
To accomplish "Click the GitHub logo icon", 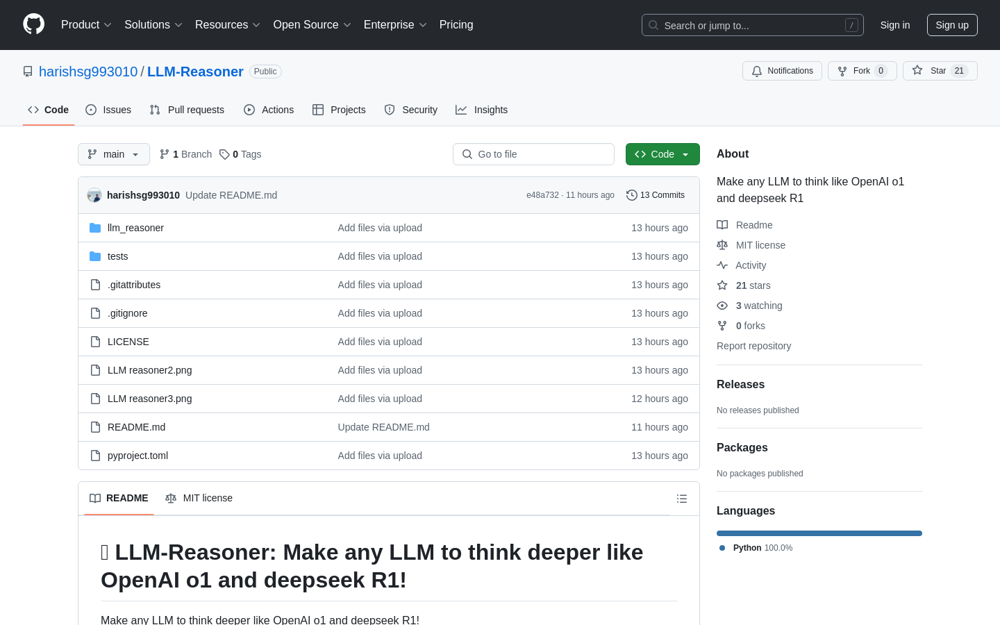I will (x=33, y=24).
